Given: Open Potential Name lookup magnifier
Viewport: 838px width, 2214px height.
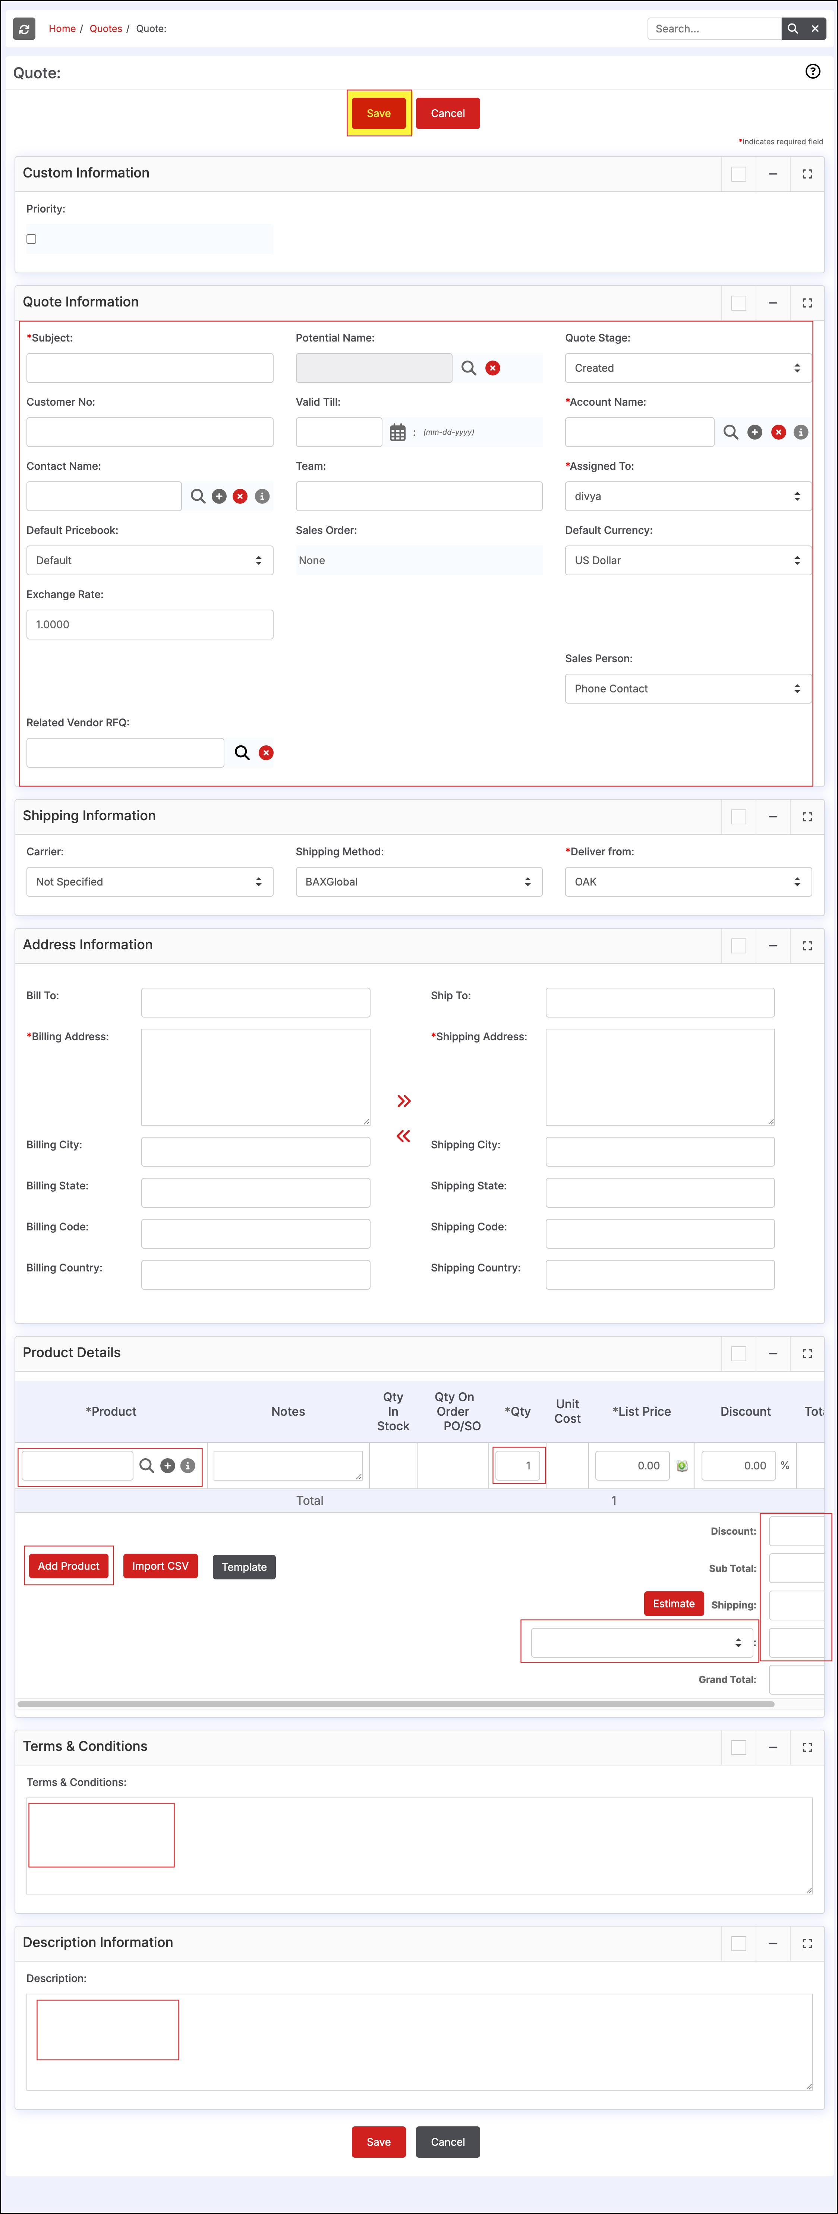Looking at the screenshot, I should [469, 368].
